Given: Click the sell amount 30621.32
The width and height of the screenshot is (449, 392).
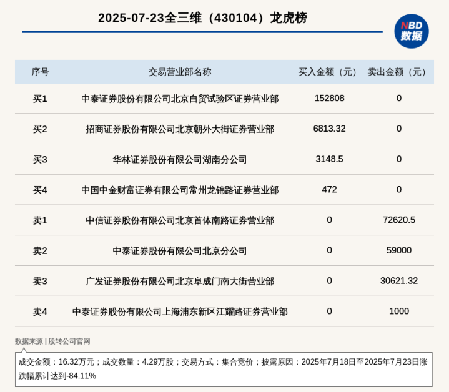Looking at the screenshot, I should [x=399, y=281].
